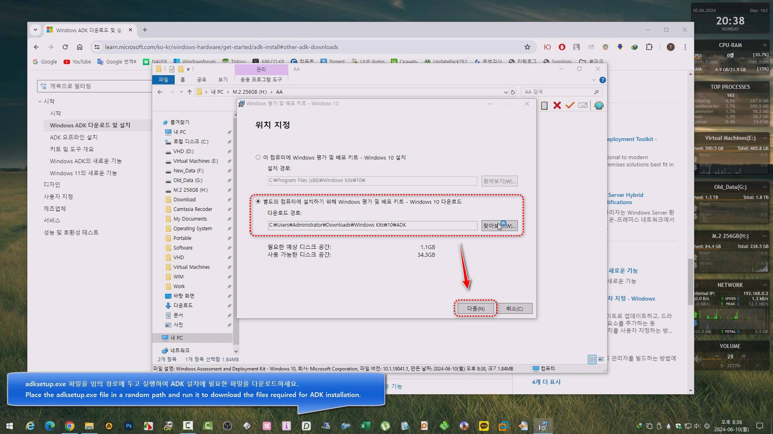Switch to the 보기 ribbon tab
The height and width of the screenshot is (434, 773).
(x=223, y=80)
